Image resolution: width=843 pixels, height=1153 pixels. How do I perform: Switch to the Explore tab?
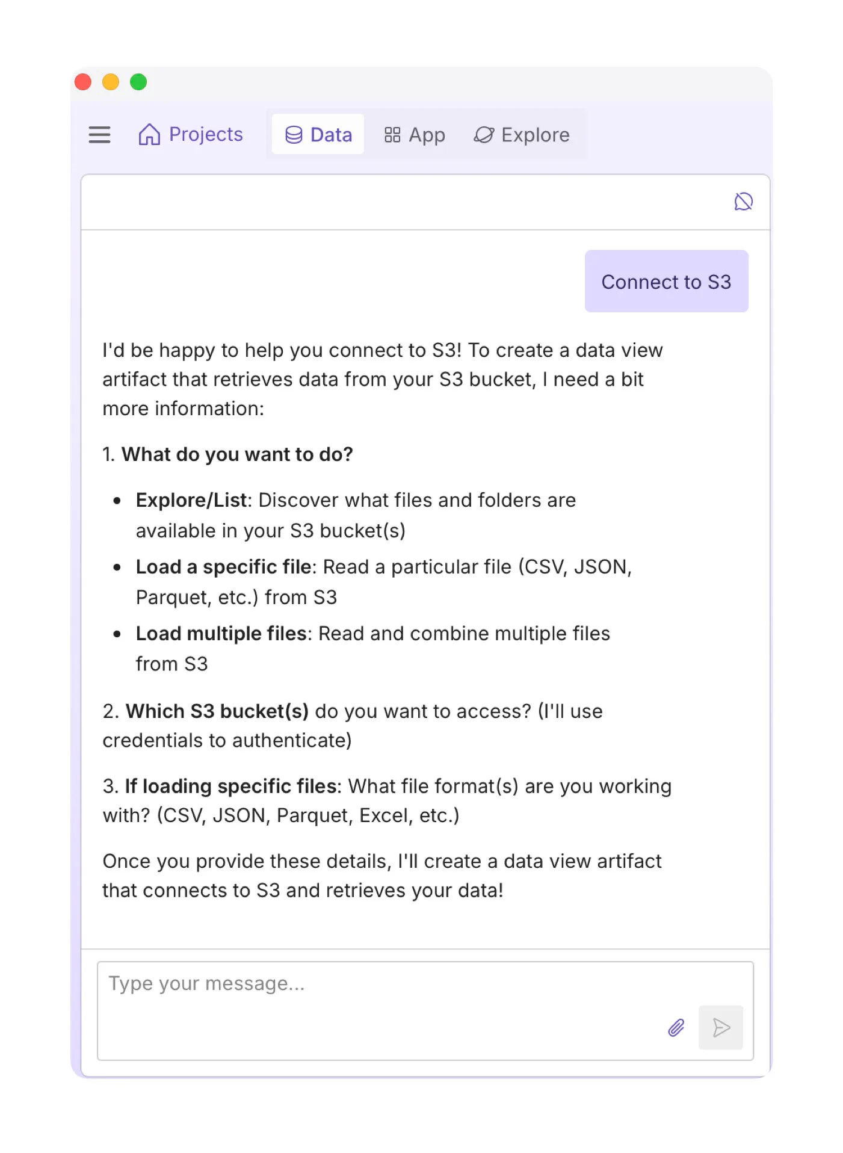click(522, 134)
